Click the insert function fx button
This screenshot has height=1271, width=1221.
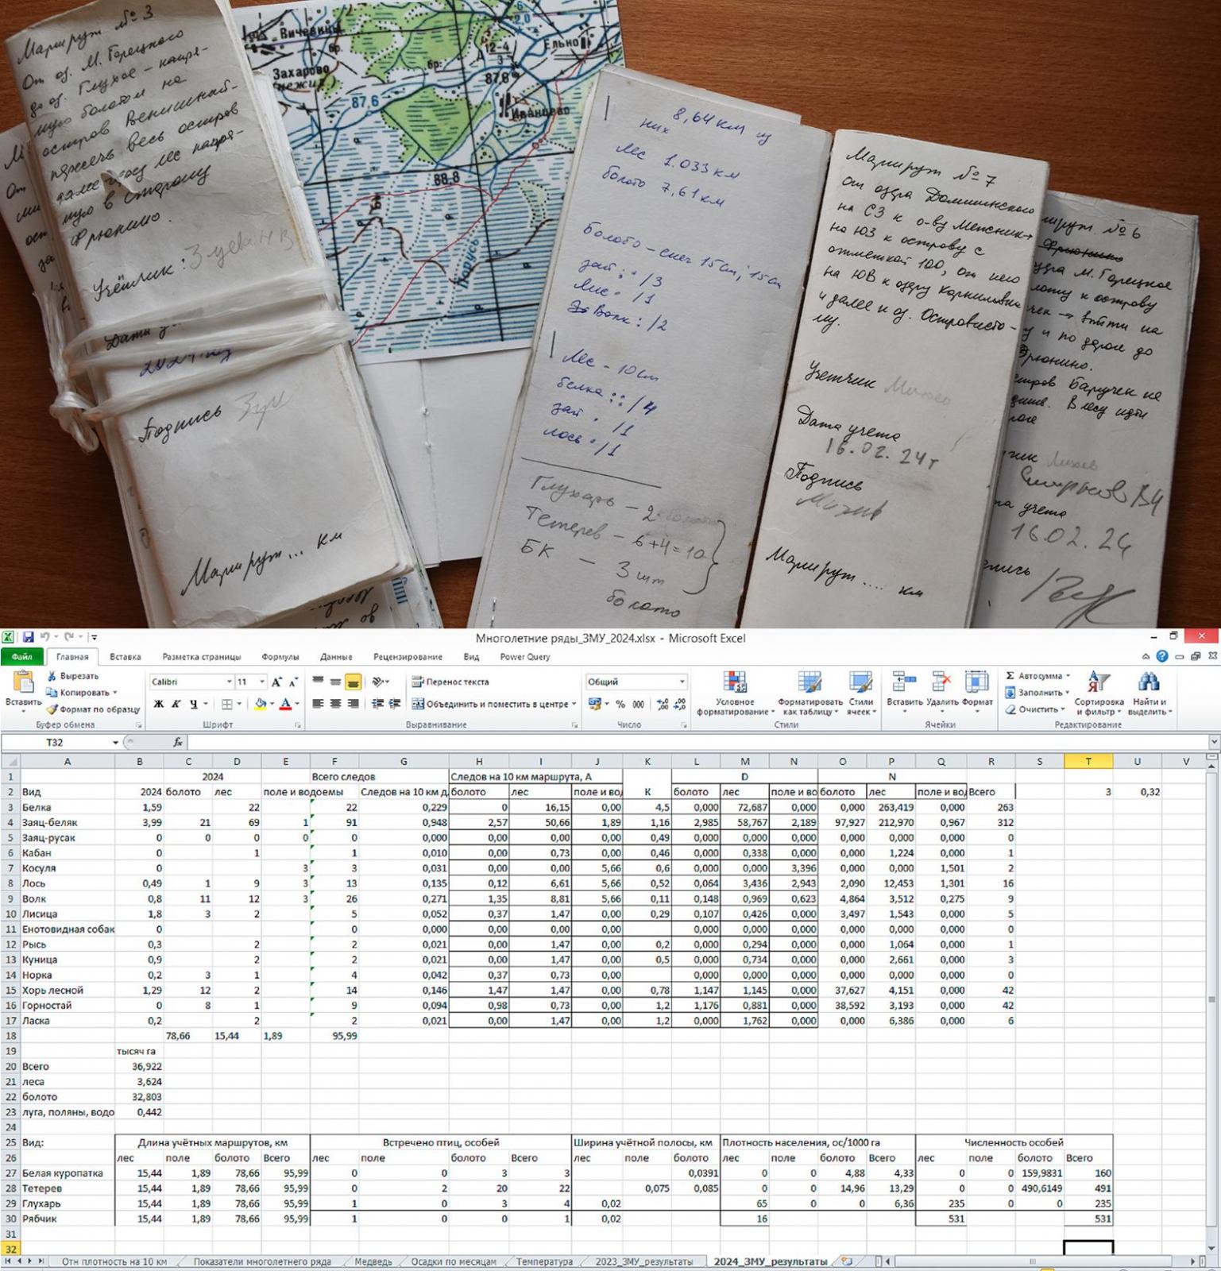coord(178,742)
